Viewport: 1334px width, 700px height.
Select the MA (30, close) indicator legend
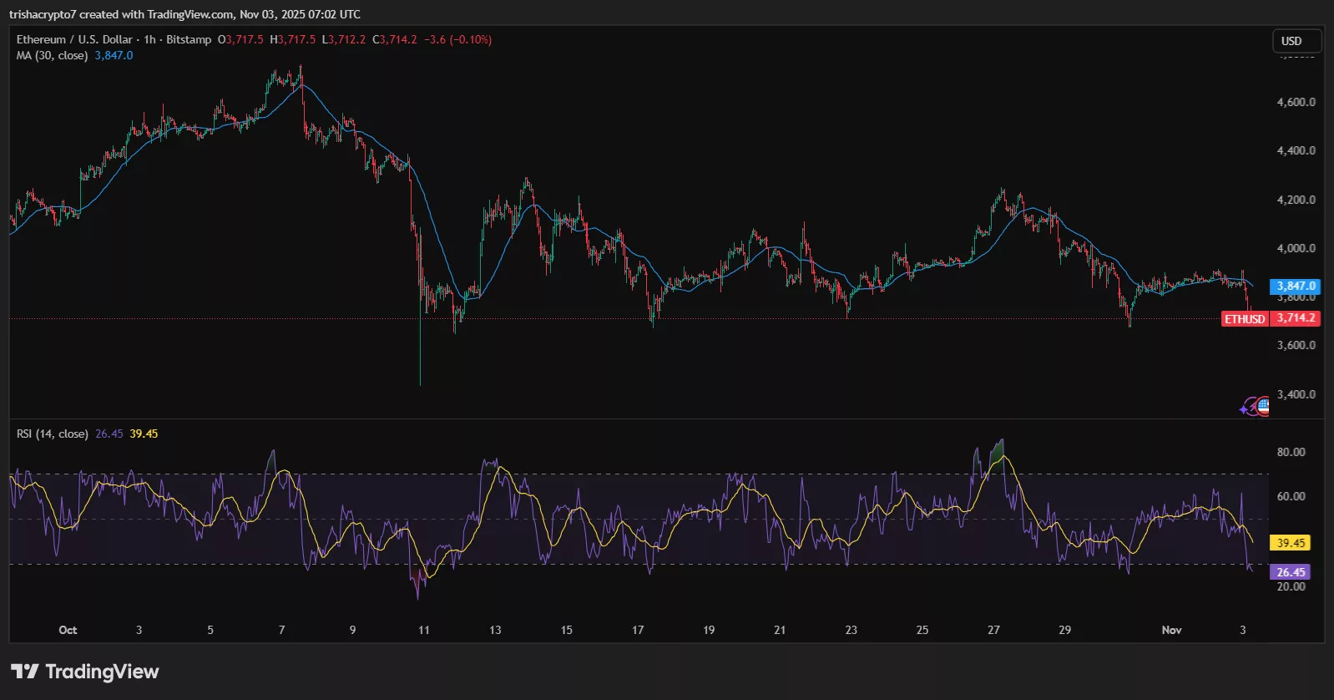tap(52, 55)
